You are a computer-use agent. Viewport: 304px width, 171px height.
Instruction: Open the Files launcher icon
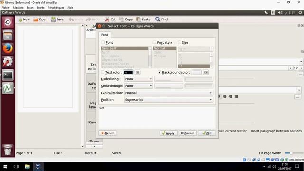click(8, 35)
